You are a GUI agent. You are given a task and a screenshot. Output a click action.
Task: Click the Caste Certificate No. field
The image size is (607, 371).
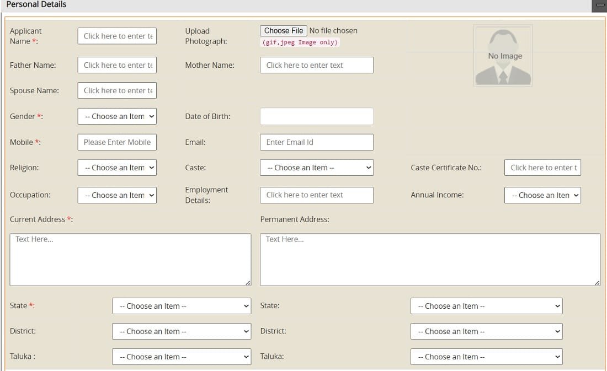tap(542, 168)
